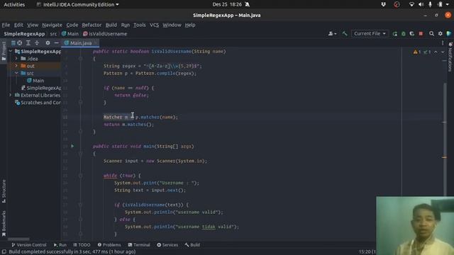The width and height of the screenshot is (454, 255).
Task: Click the red Stop icon
Action: (x=421, y=34)
